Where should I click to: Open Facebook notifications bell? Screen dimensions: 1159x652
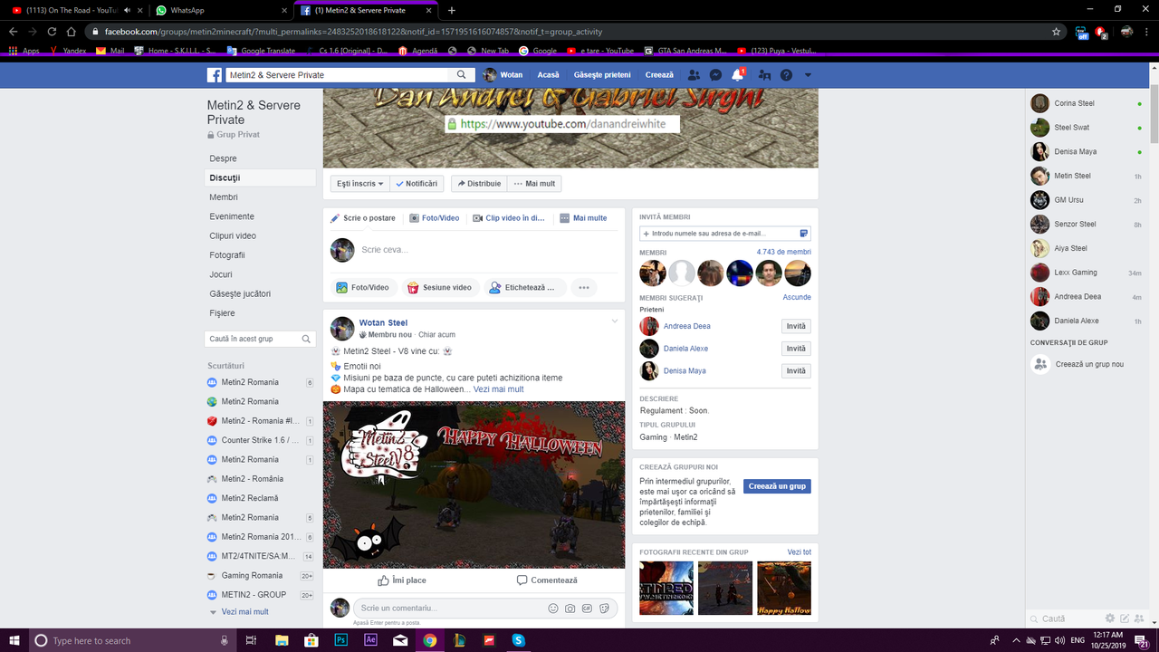[736, 74]
